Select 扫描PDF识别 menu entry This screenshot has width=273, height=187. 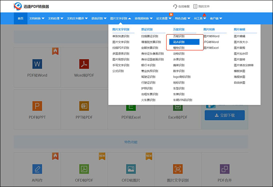120,48
